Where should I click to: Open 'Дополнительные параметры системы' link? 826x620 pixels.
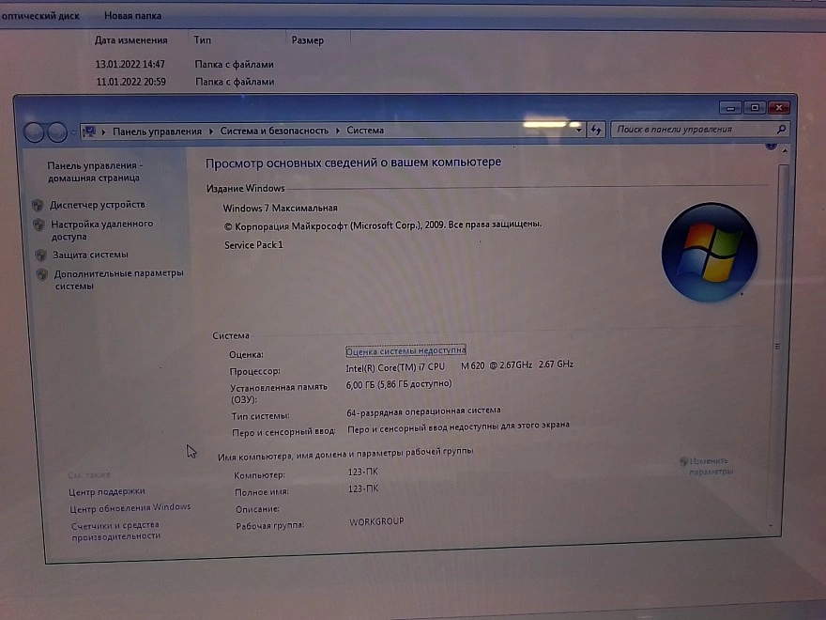click(x=118, y=279)
